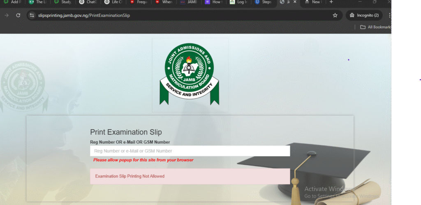Click the Reg Number or e-Mail input field
This screenshot has height=205, width=421.
pyautogui.click(x=190, y=151)
